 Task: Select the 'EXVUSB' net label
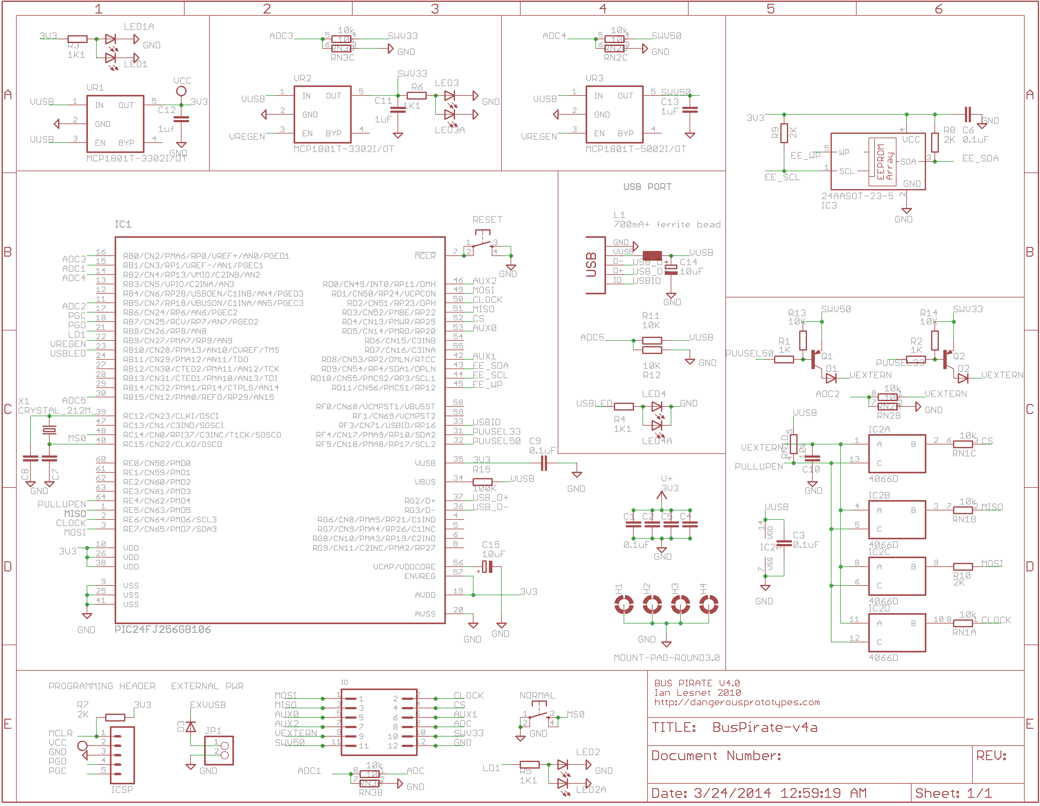[x=208, y=705]
